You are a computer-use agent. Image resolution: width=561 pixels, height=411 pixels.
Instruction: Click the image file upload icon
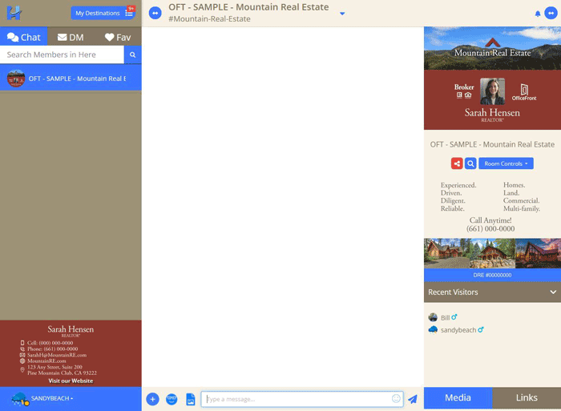coord(191,399)
